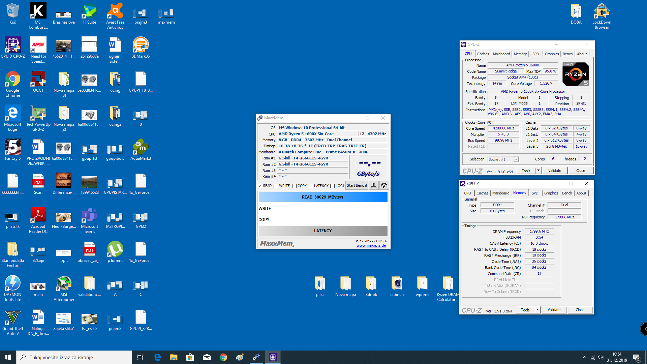The height and width of the screenshot is (364, 647).
Task: Open File Explorer from the taskbar
Action: (174, 357)
